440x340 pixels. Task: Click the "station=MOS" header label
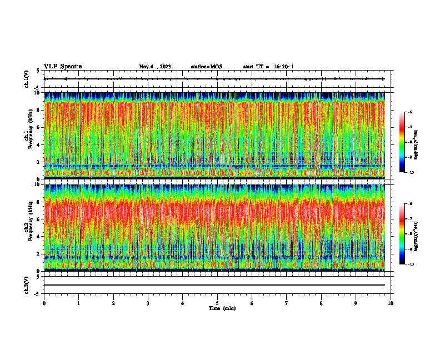pyautogui.click(x=207, y=67)
